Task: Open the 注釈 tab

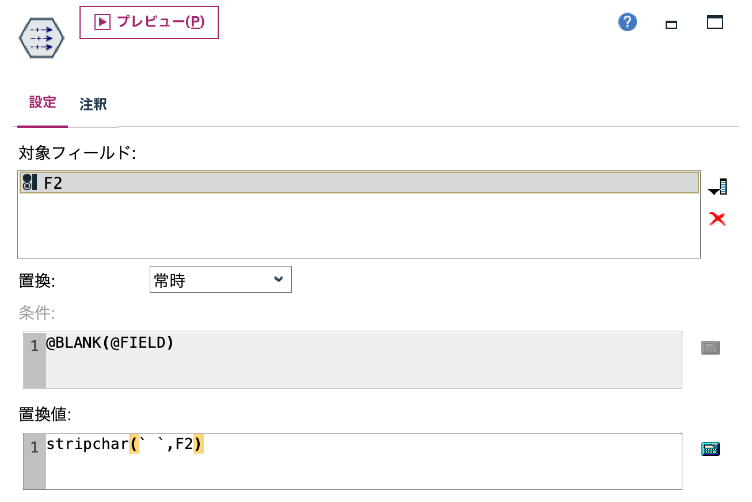Action: tap(93, 104)
